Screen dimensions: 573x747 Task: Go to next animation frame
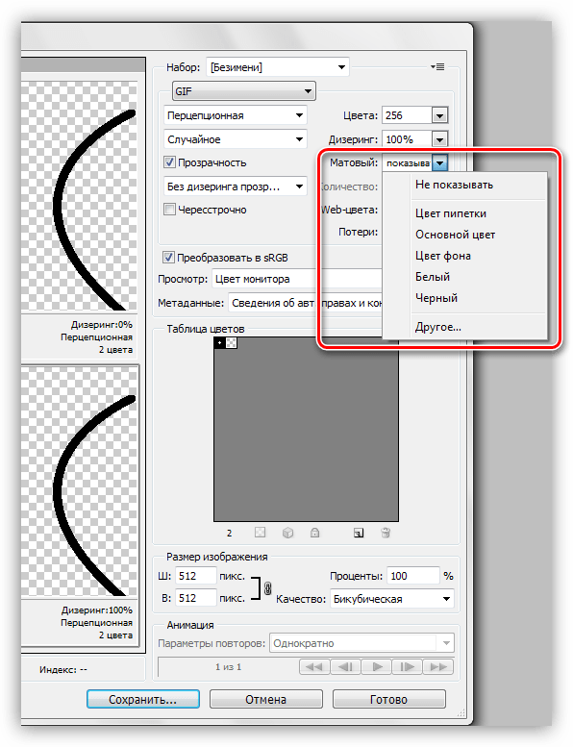click(x=408, y=667)
